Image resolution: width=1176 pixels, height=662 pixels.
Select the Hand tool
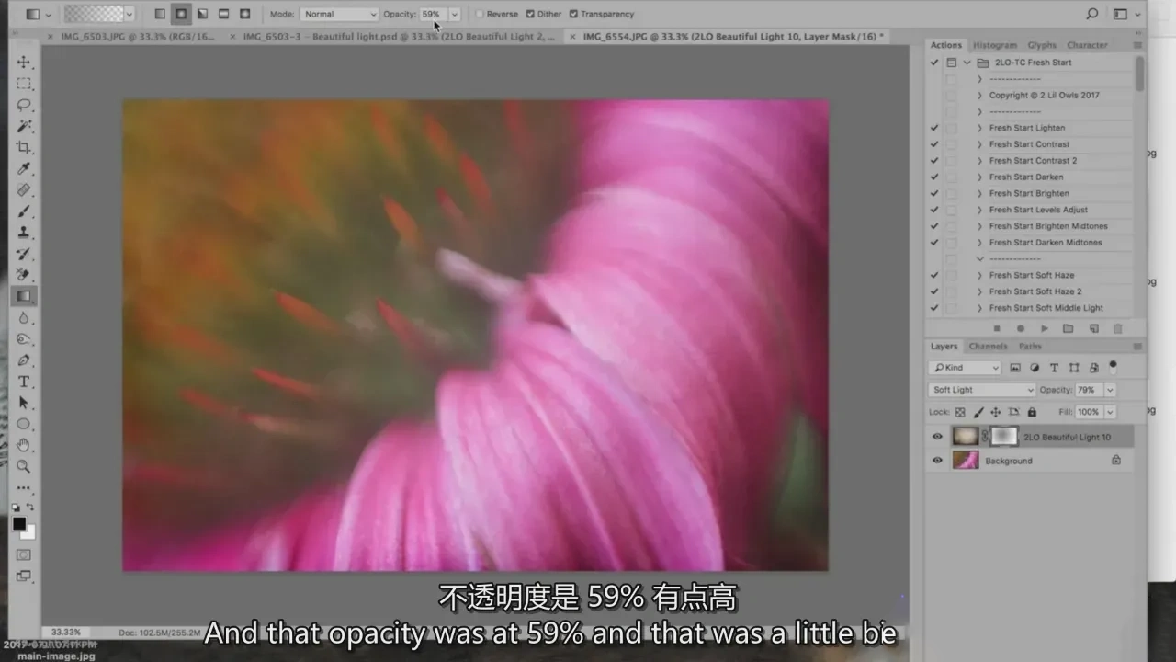24,445
